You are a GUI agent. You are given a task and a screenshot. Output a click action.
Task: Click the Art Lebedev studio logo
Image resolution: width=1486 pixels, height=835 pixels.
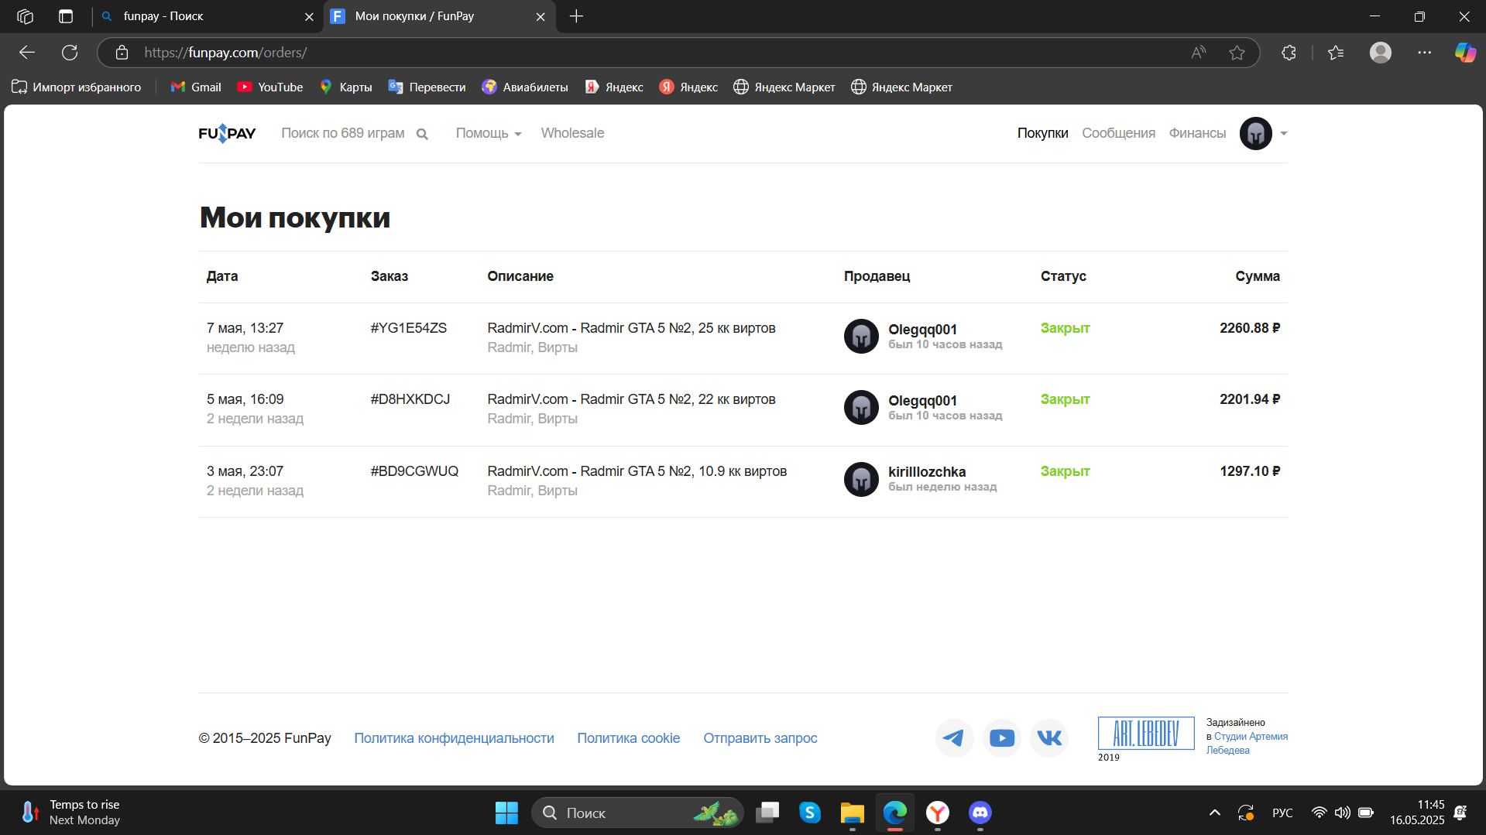(1146, 733)
